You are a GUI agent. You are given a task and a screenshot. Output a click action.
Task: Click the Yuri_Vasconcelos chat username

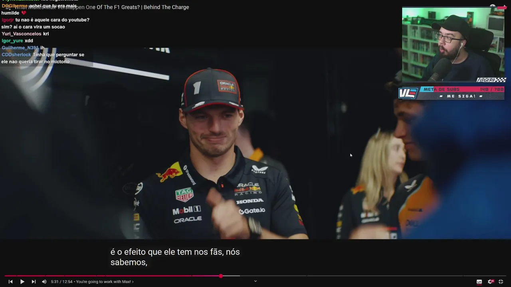22,34
